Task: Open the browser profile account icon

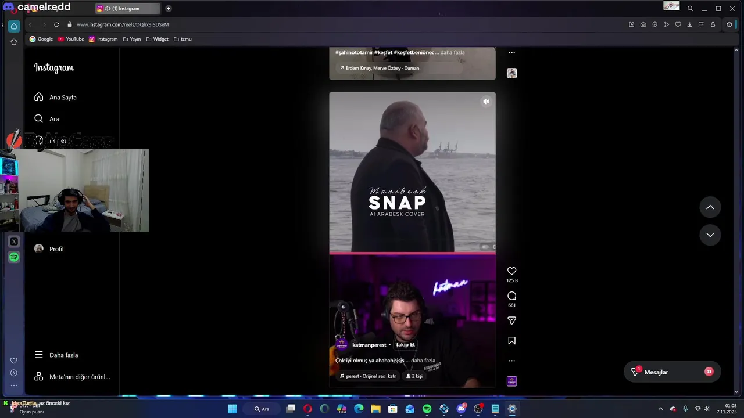Action: tap(713, 24)
